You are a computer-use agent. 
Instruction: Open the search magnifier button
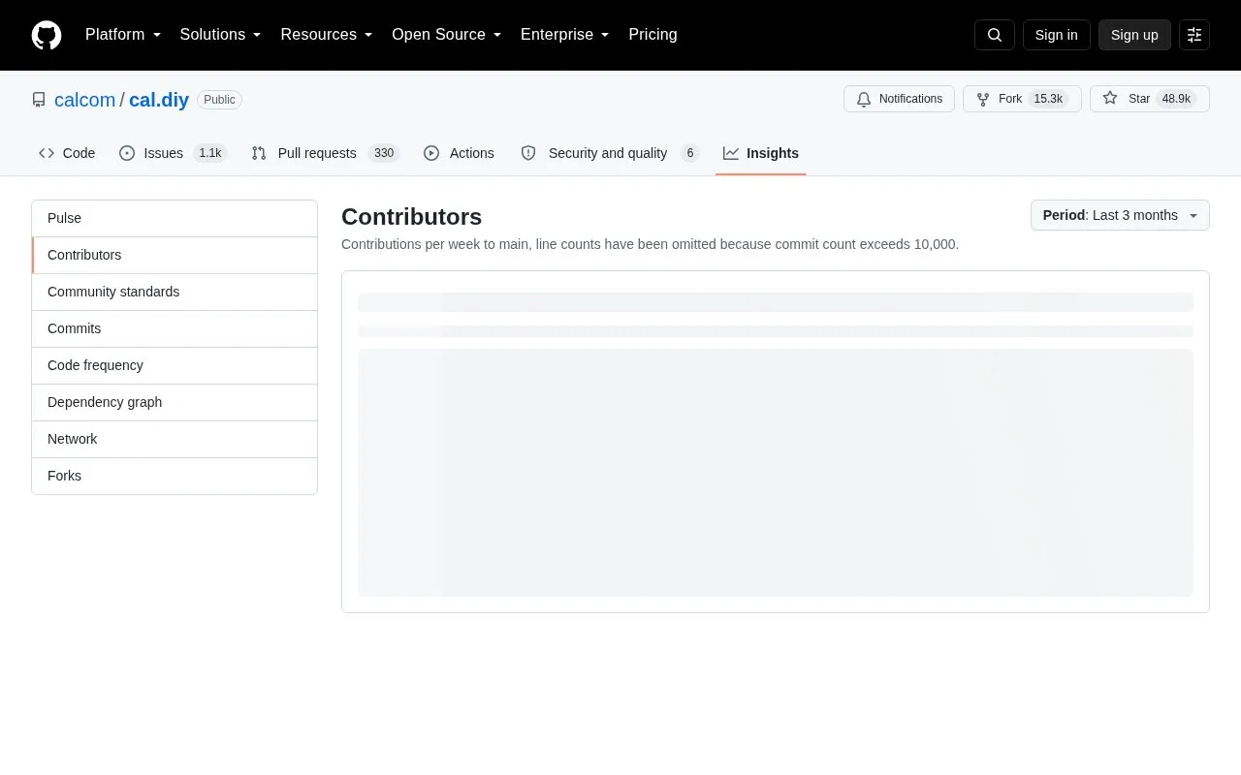point(995,35)
